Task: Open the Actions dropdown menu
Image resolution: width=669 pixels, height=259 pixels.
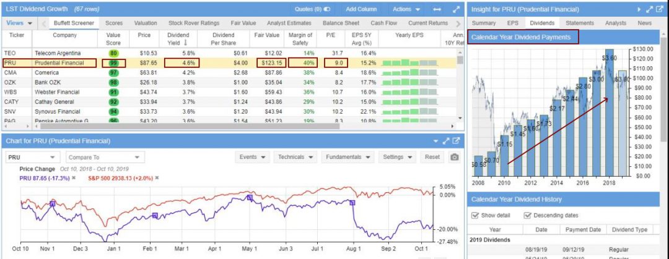Action: click(x=406, y=9)
